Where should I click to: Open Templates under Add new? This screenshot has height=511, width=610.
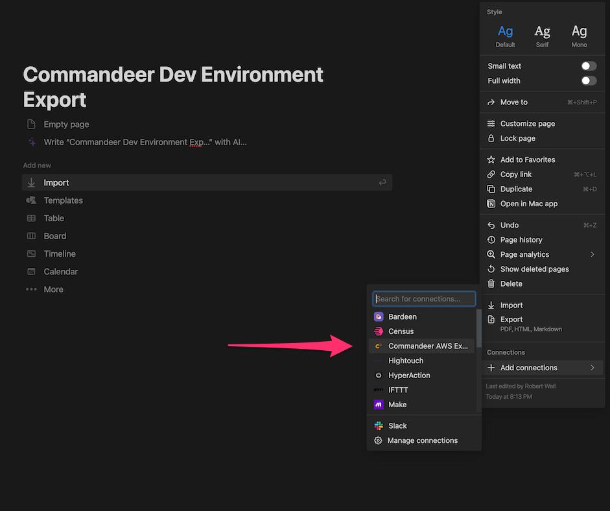click(x=207, y=200)
